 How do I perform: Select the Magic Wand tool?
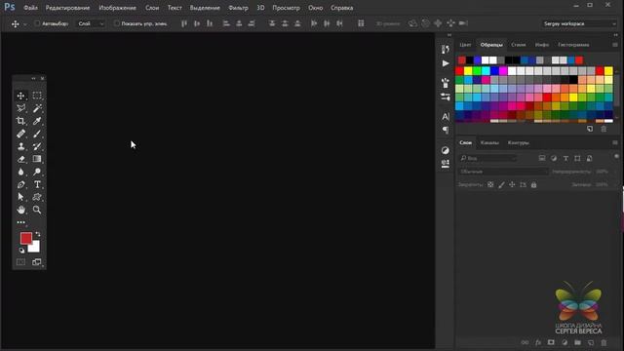point(37,108)
